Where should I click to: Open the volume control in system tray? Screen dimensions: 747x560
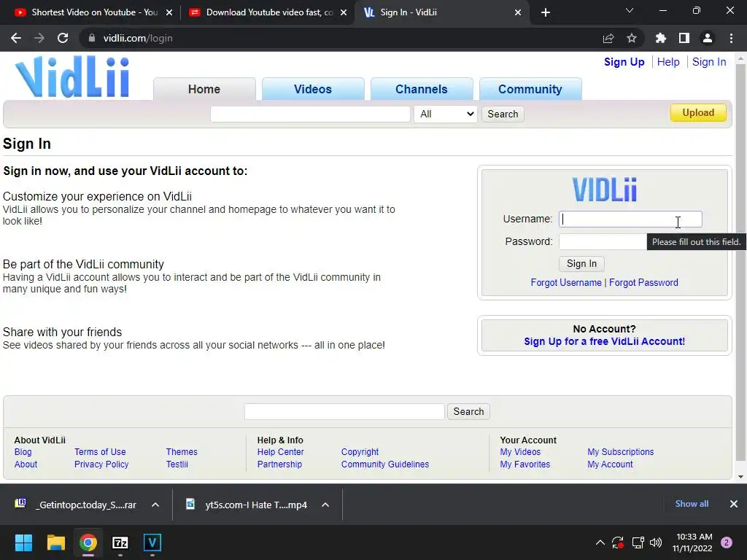[x=656, y=542]
